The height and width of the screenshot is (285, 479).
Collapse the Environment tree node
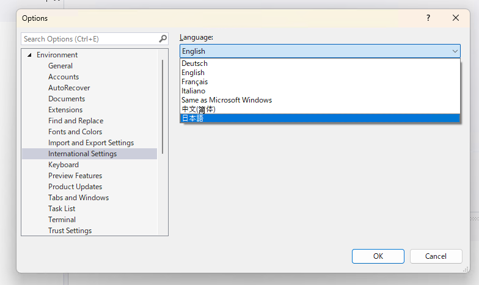tap(29, 56)
